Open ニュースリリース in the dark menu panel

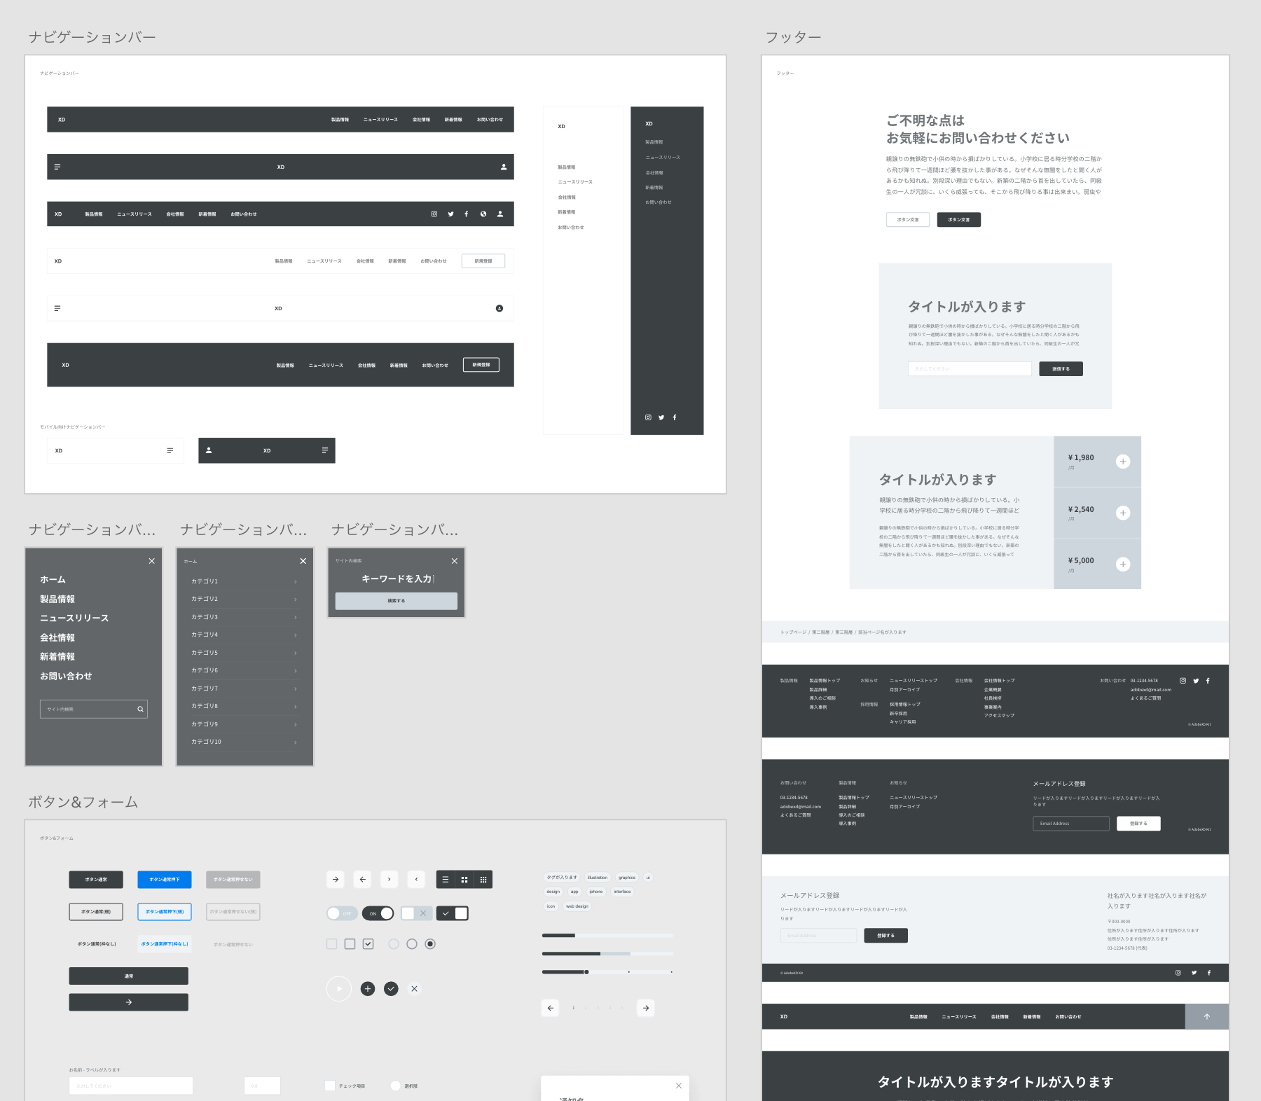tap(74, 618)
